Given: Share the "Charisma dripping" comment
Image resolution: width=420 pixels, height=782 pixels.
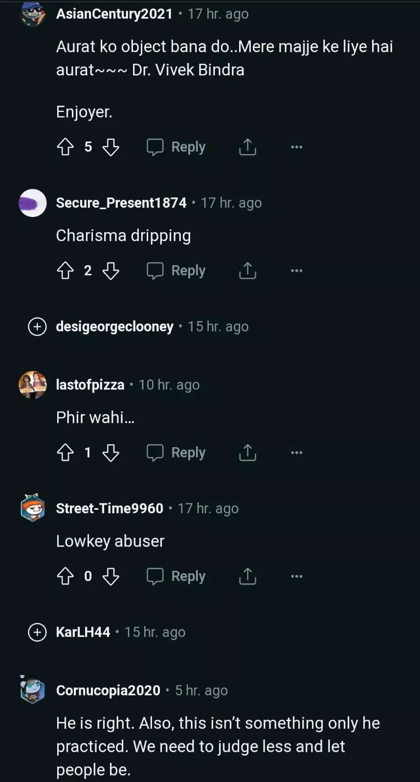Looking at the screenshot, I should pyautogui.click(x=247, y=270).
